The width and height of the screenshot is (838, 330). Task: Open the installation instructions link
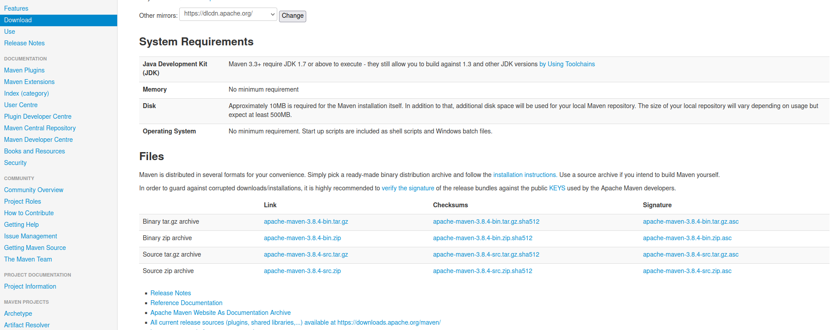point(525,175)
